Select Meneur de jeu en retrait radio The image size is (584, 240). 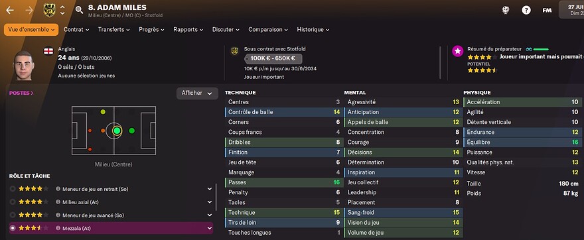[13, 189]
